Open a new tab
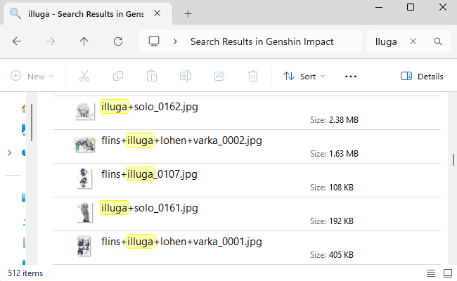 point(188,13)
